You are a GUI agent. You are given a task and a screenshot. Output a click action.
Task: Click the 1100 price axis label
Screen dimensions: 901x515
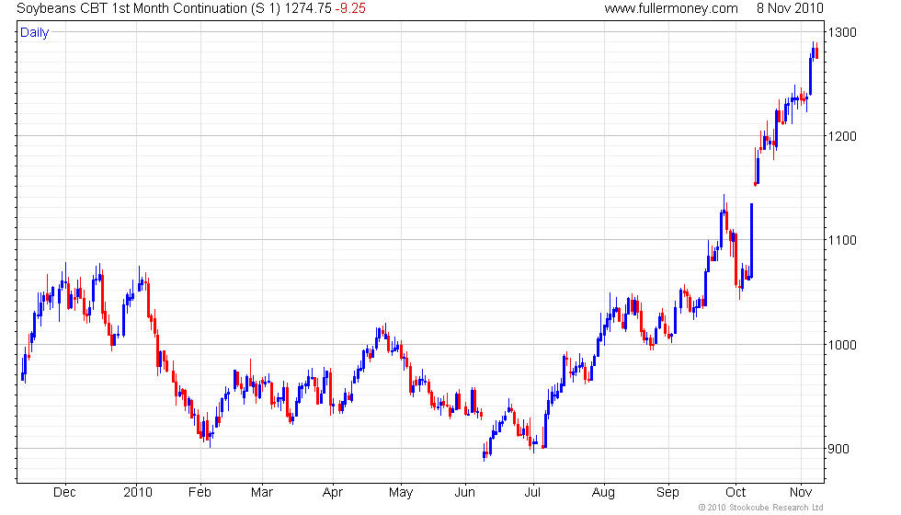(842, 241)
